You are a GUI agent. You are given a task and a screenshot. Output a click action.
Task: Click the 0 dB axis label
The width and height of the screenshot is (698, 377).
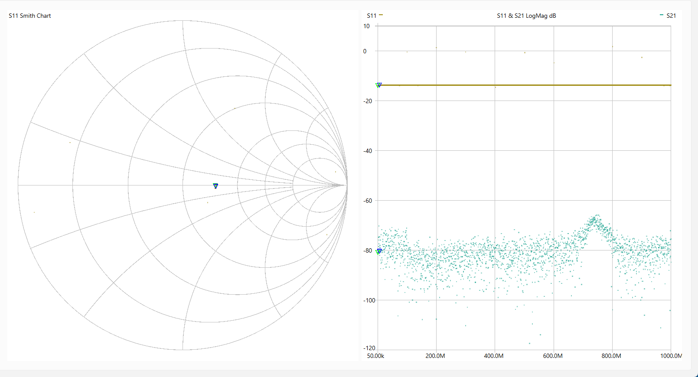365,51
